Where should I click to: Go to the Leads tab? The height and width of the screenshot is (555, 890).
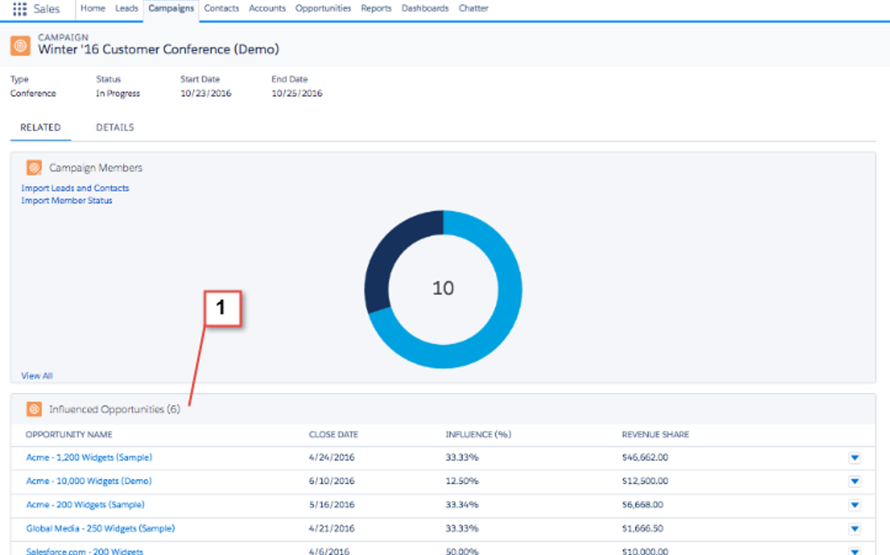point(126,9)
